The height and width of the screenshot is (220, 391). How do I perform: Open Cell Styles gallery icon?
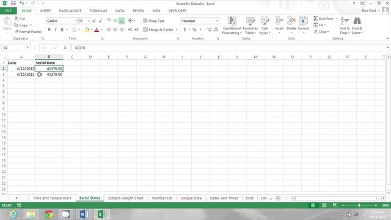(x=265, y=21)
